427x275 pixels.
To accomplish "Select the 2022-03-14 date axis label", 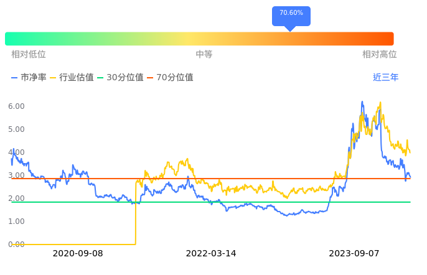I will [x=211, y=253].
